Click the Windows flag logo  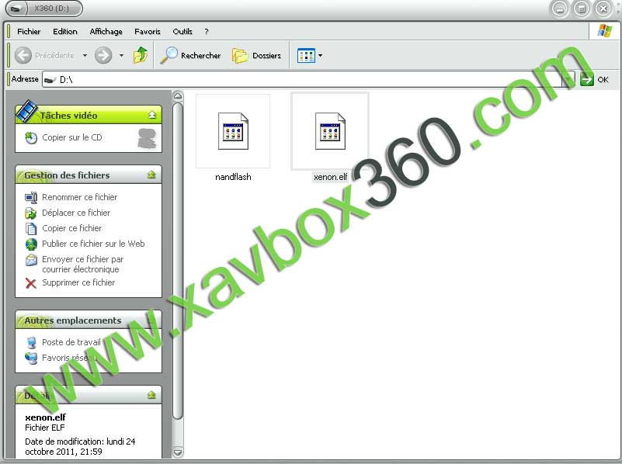pos(605,31)
